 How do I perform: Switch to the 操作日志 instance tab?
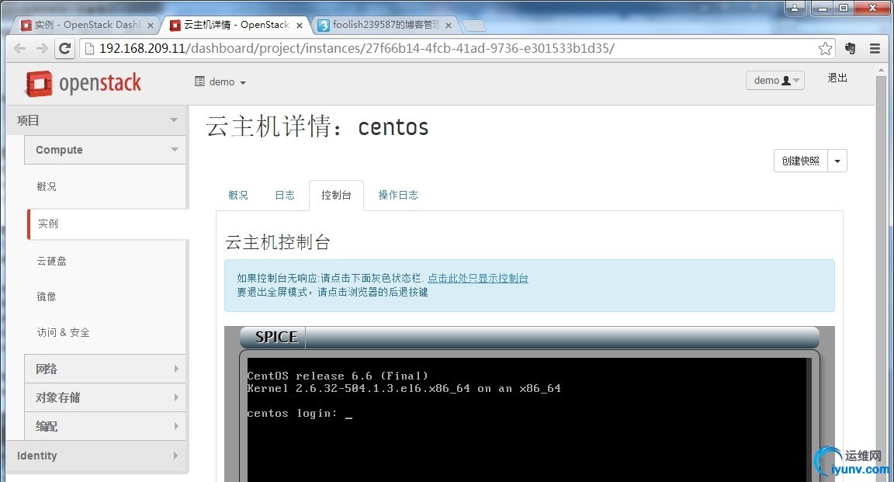point(398,195)
